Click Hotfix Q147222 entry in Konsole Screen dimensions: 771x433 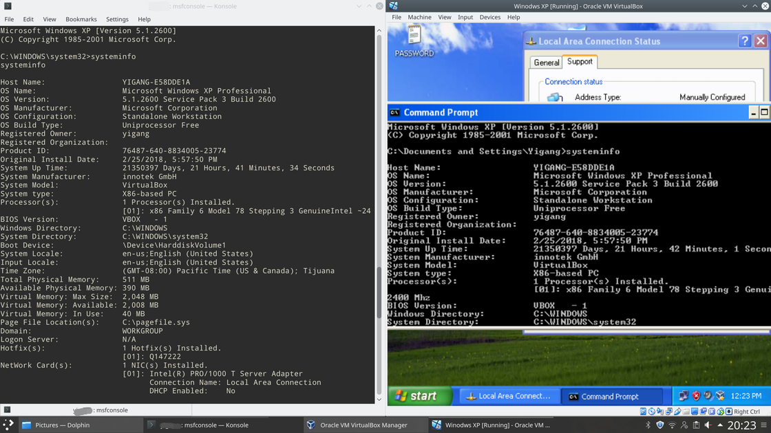click(151, 357)
